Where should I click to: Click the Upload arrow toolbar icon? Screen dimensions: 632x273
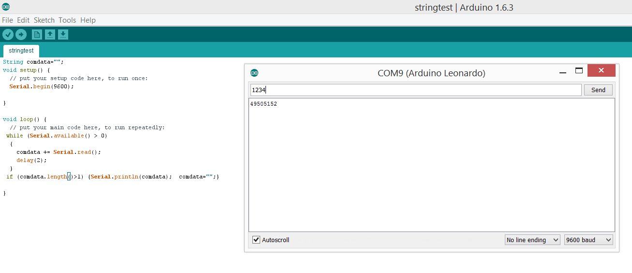click(x=21, y=34)
